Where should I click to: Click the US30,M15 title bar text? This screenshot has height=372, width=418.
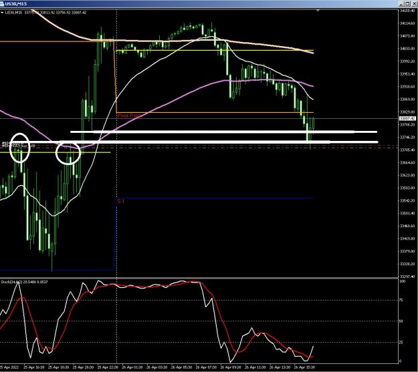click(x=16, y=4)
